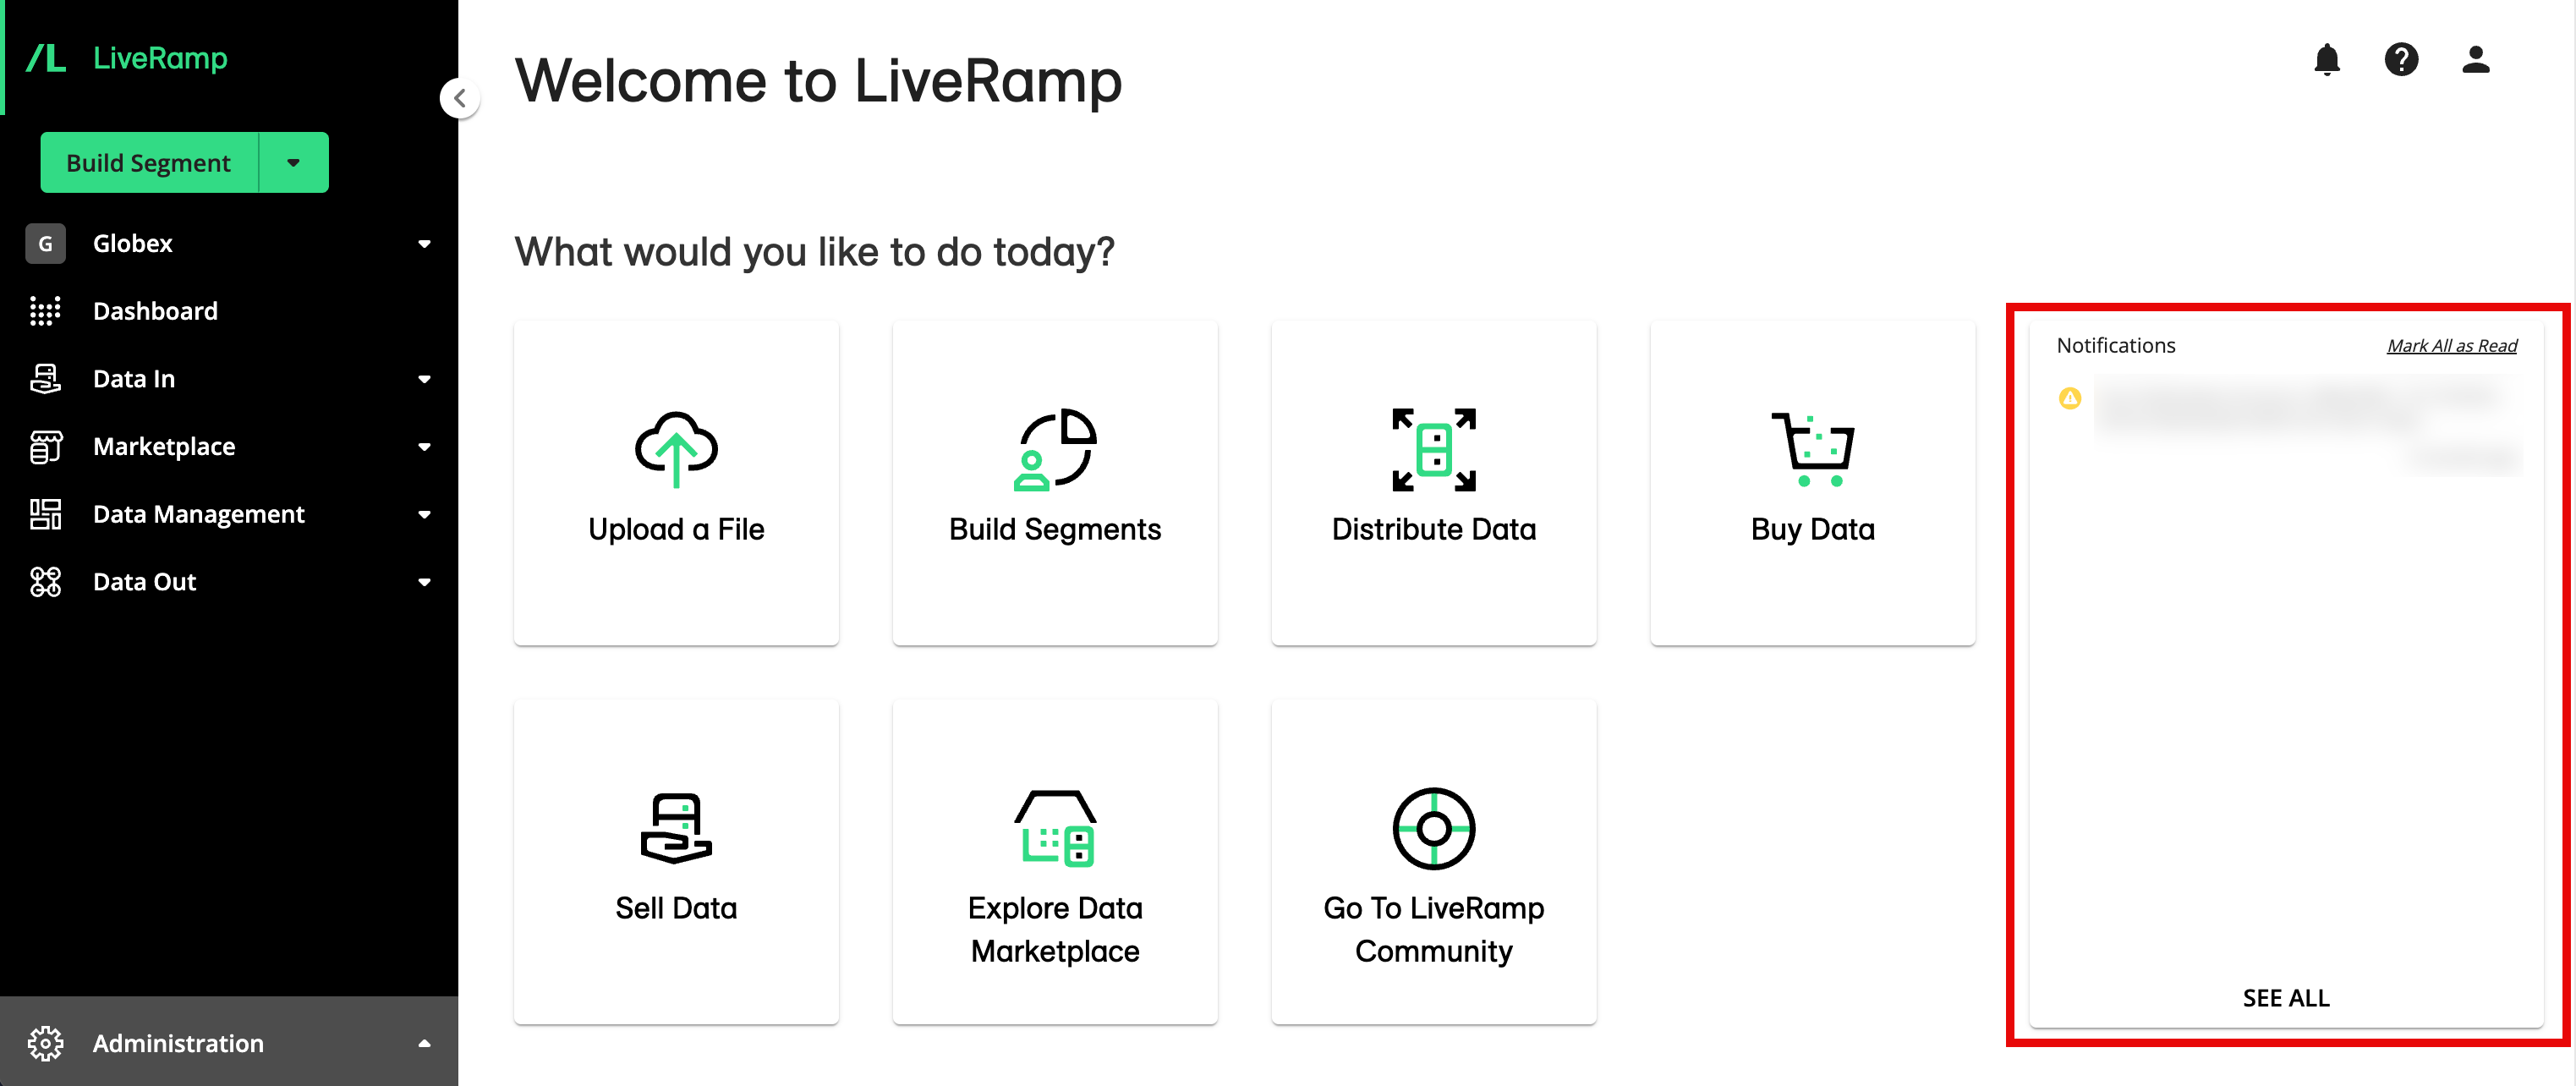The width and height of the screenshot is (2576, 1086).
Task: Click the LiveRamp logo icon
Action: 45,58
